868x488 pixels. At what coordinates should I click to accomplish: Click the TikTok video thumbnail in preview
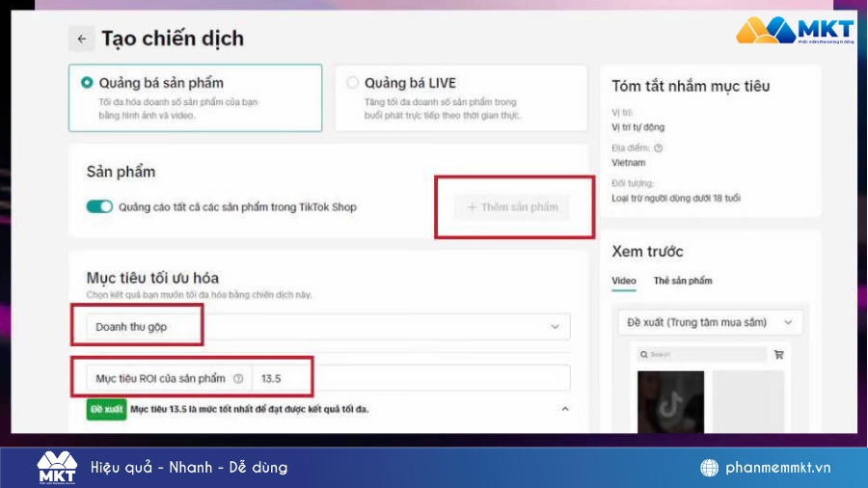tap(670, 401)
